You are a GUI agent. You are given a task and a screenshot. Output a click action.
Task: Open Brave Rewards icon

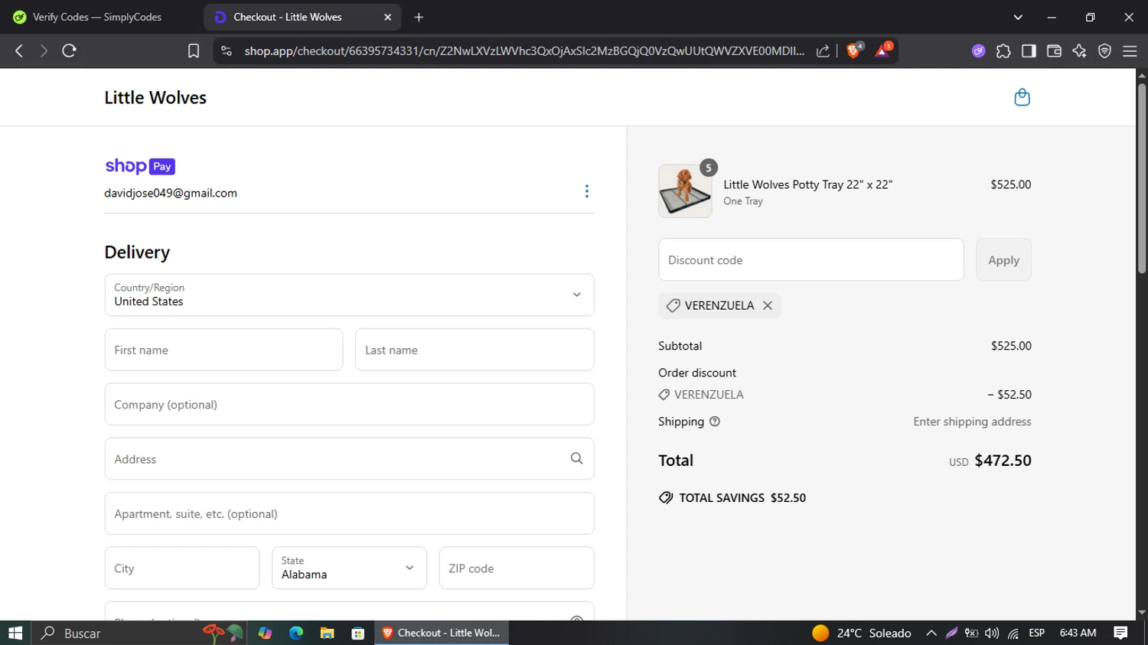click(882, 50)
